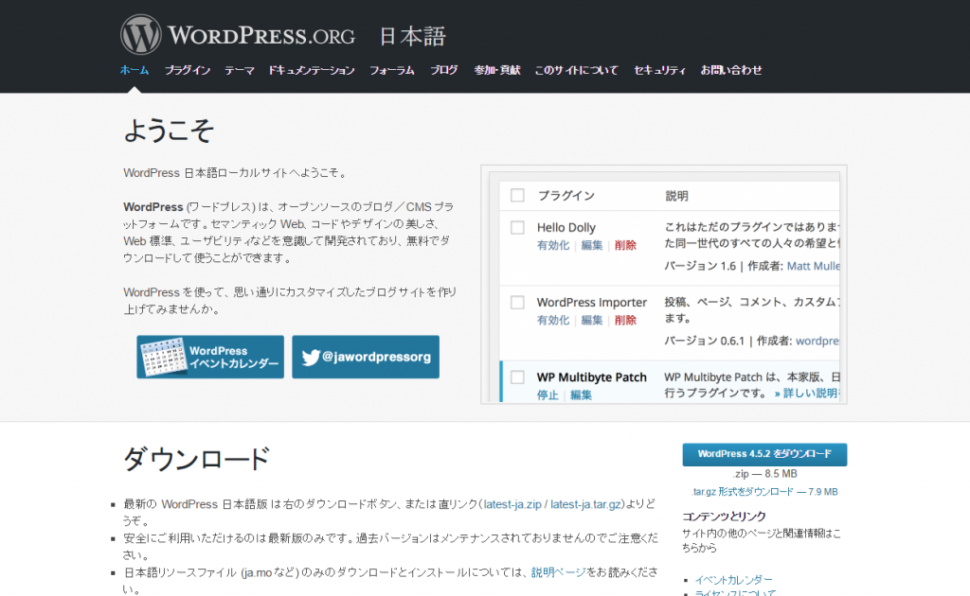Image resolution: width=970 pixels, height=596 pixels.
Task: Click 編集 under WordPress Importer
Action: [592, 320]
